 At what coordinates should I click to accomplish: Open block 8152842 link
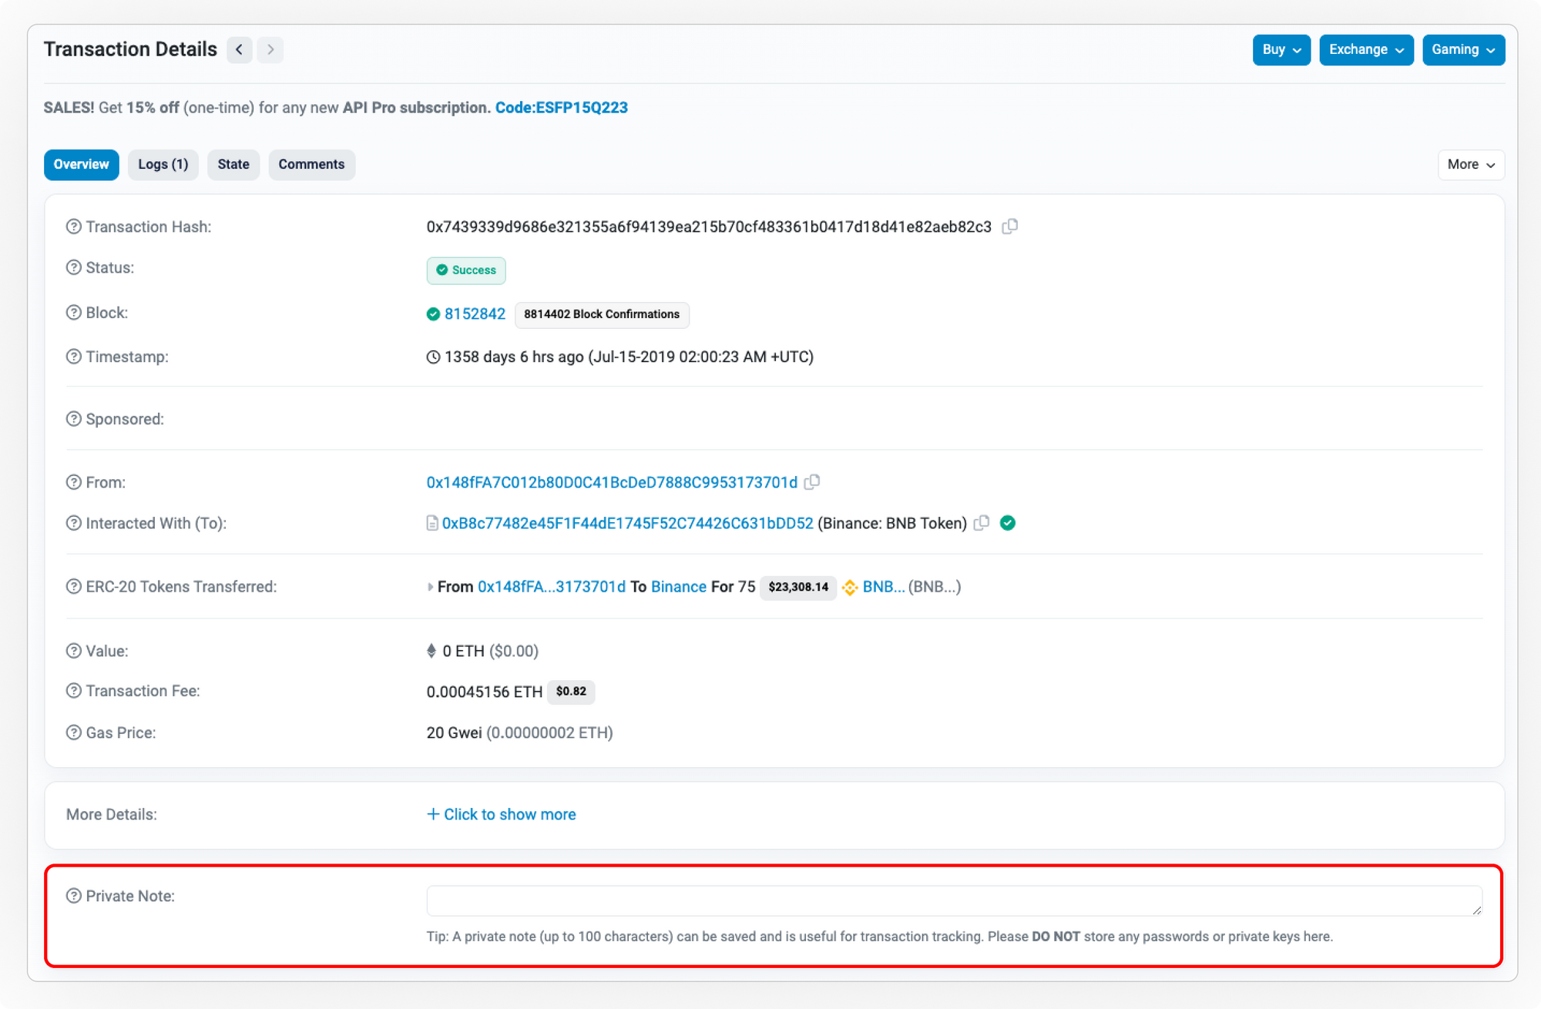pyautogui.click(x=475, y=314)
